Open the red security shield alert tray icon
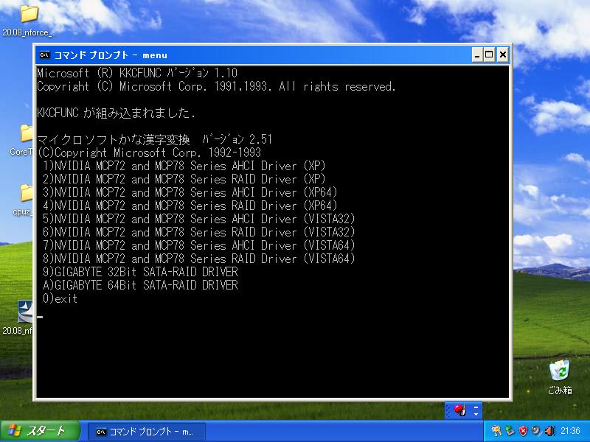Screen dimensions: 590x442 click(x=523, y=431)
